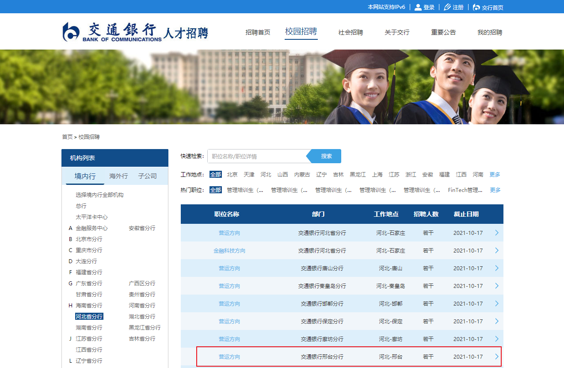
Task: Select 全部 in hot positions filter
Action: pos(215,190)
